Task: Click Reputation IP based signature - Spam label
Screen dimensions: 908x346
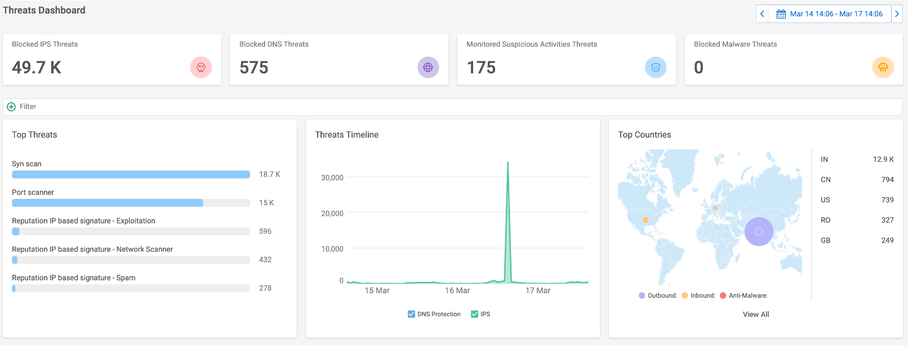Action: point(74,278)
